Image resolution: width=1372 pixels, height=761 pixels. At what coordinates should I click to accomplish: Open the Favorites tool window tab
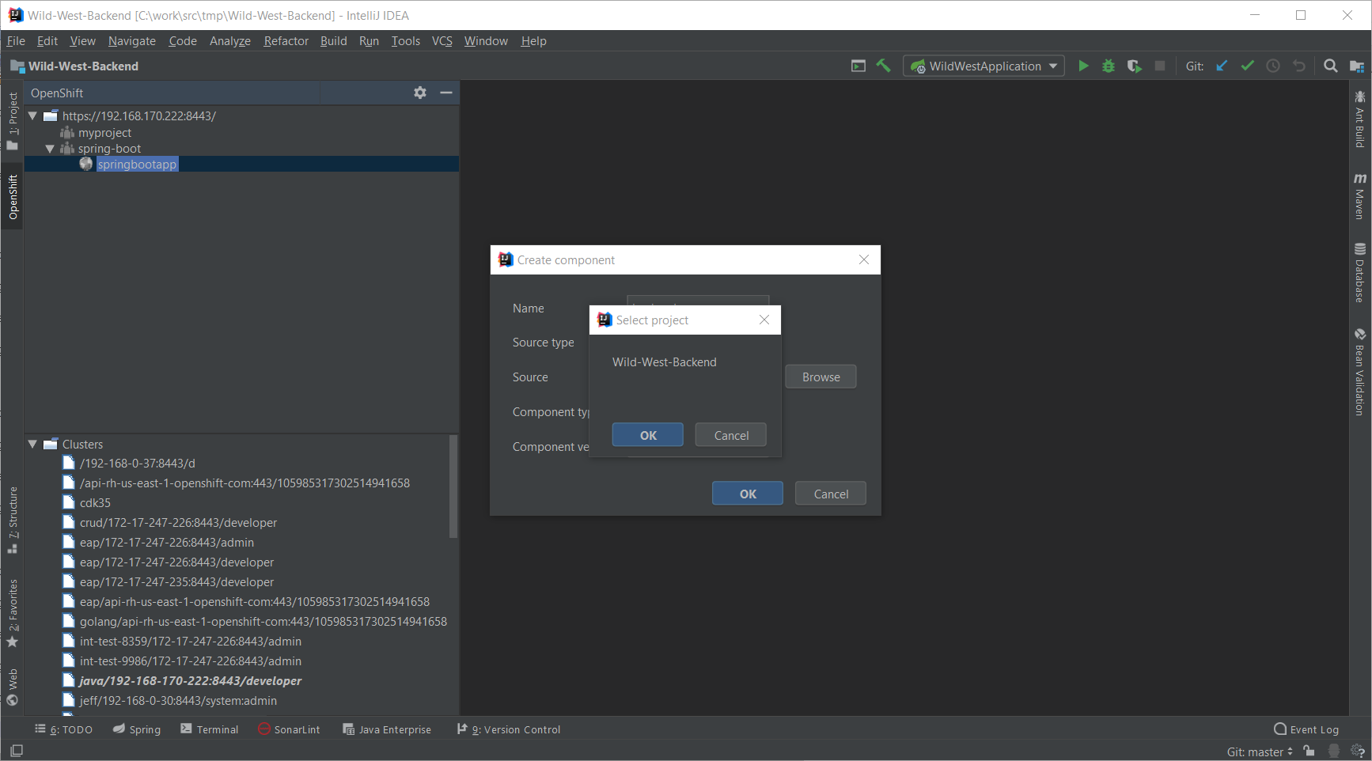pos(13,614)
